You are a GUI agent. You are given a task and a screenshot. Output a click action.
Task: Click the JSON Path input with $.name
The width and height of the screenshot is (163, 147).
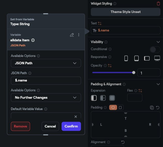46,81
